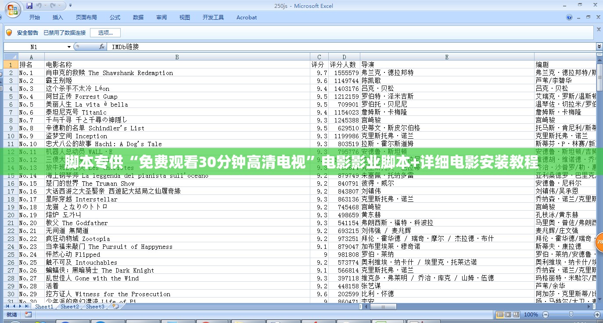
Task: Open the Acrobat ribbon tab
Action: [247, 18]
